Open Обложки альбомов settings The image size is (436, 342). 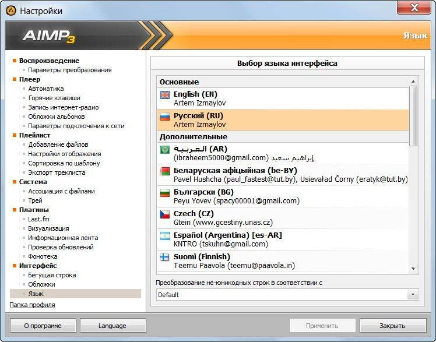point(57,117)
